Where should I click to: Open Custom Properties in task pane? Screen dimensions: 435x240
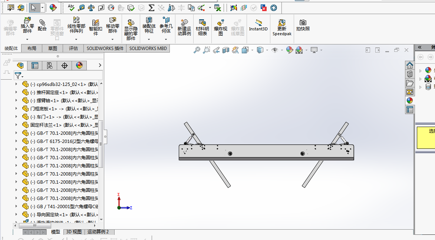pyautogui.click(x=409, y=110)
